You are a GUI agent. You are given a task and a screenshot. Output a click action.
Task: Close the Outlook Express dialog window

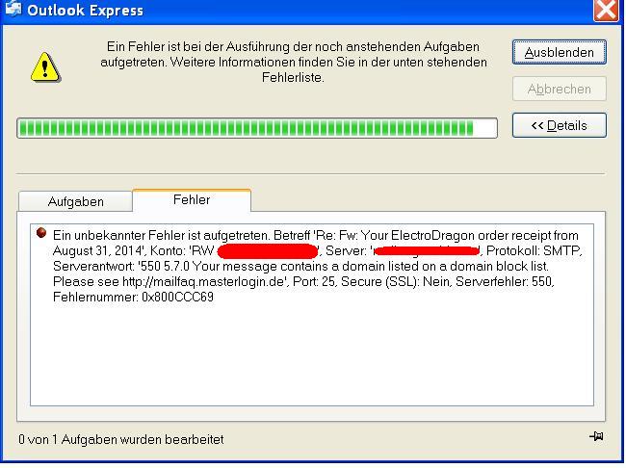click(x=607, y=10)
